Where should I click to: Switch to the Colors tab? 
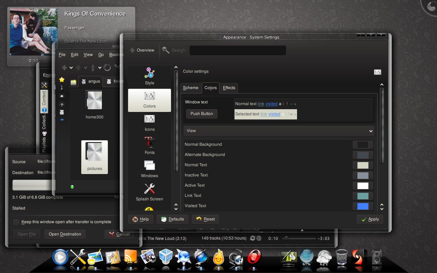point(211,88)
